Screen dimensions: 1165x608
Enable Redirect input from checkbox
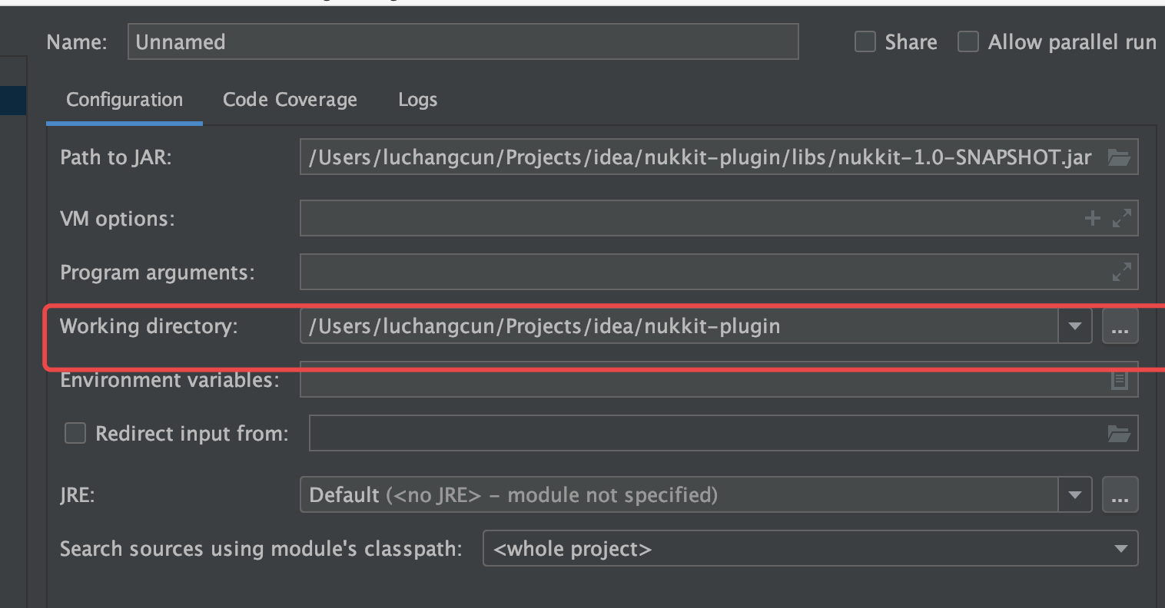pos(75,434)
